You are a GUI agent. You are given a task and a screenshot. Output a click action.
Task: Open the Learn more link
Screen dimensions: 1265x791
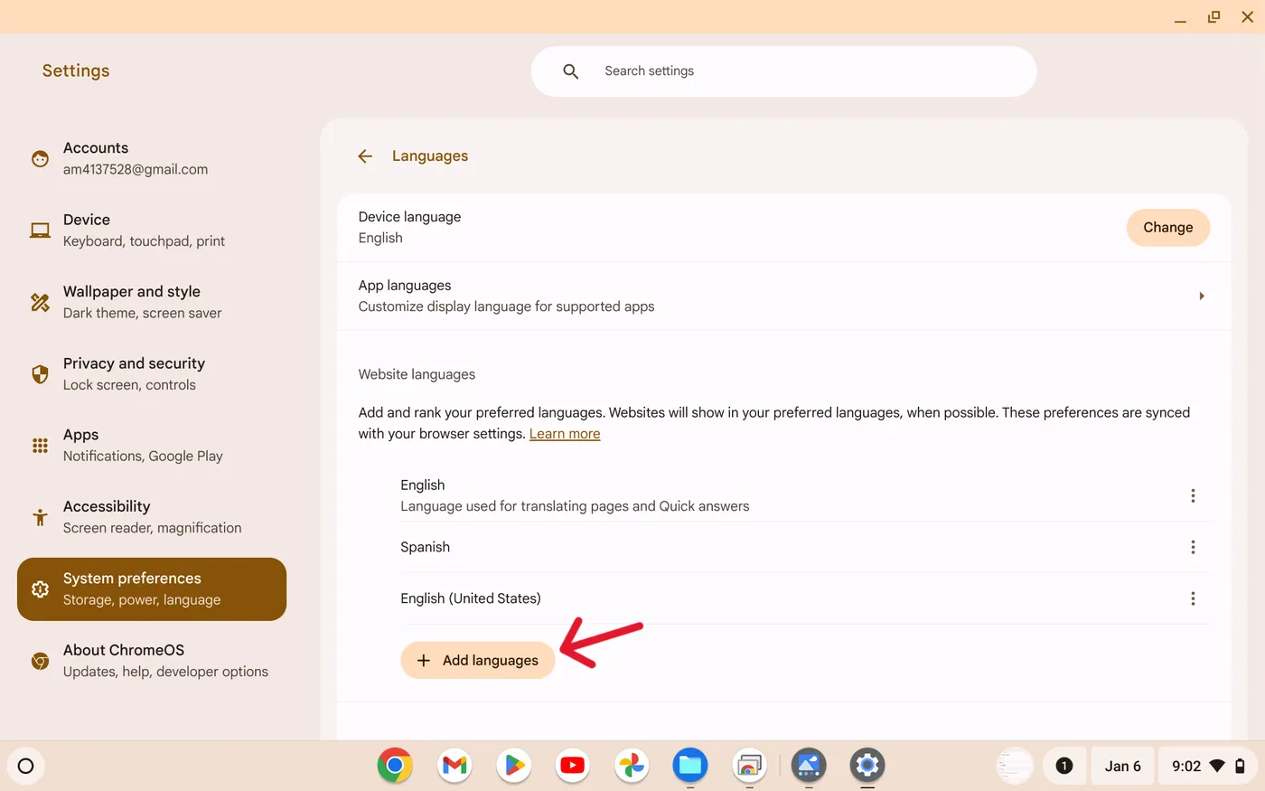coord(565,434)
